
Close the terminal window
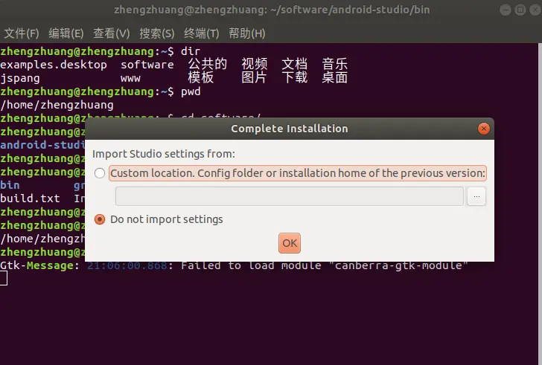pyautogui.click(x=535, y=10)
